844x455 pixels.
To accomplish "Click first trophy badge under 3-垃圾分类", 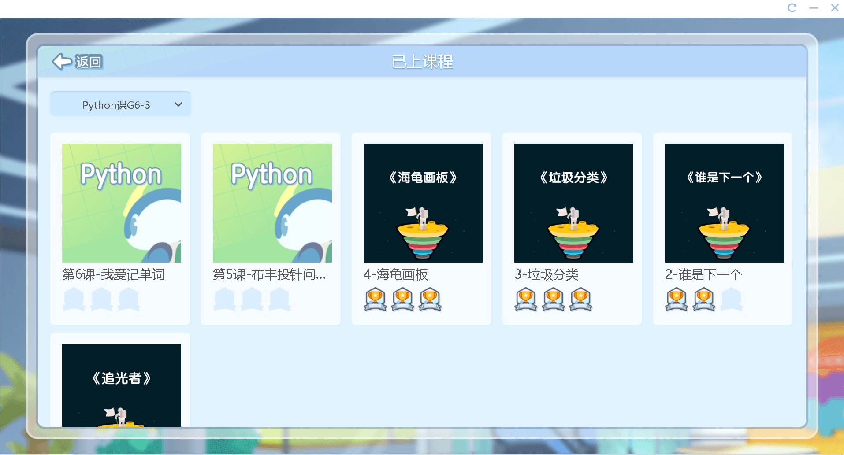I will pos(526,300).
